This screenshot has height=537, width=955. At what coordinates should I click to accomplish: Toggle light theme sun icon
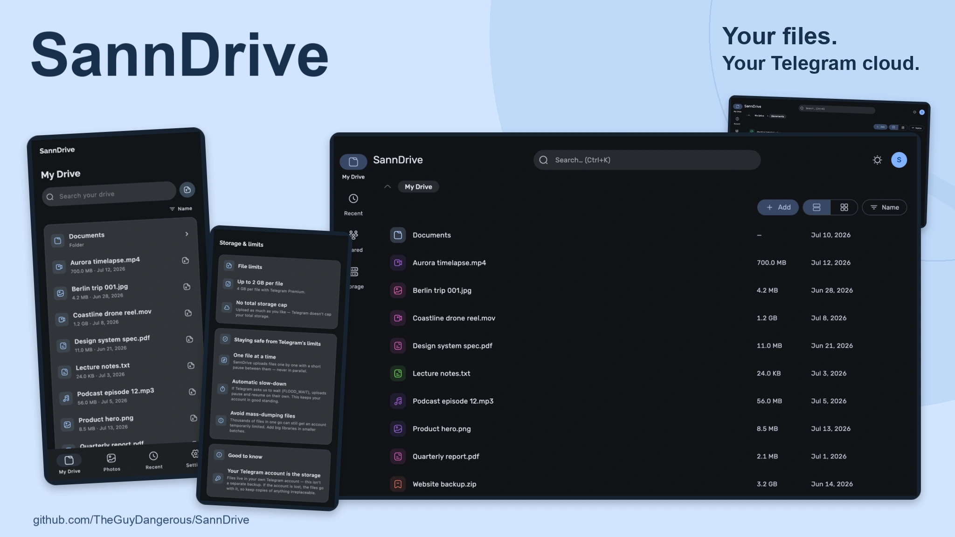coord(877,160)
